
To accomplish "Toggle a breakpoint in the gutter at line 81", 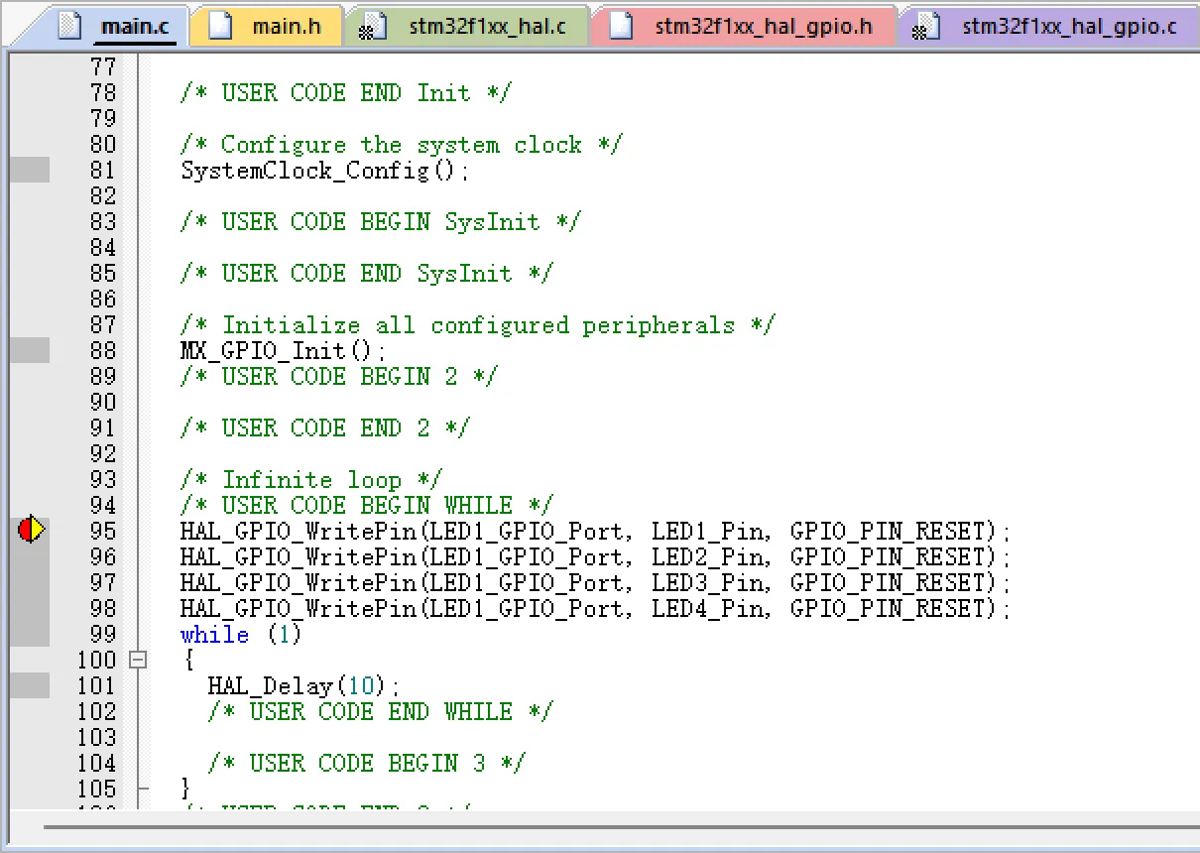I will 30,170.
